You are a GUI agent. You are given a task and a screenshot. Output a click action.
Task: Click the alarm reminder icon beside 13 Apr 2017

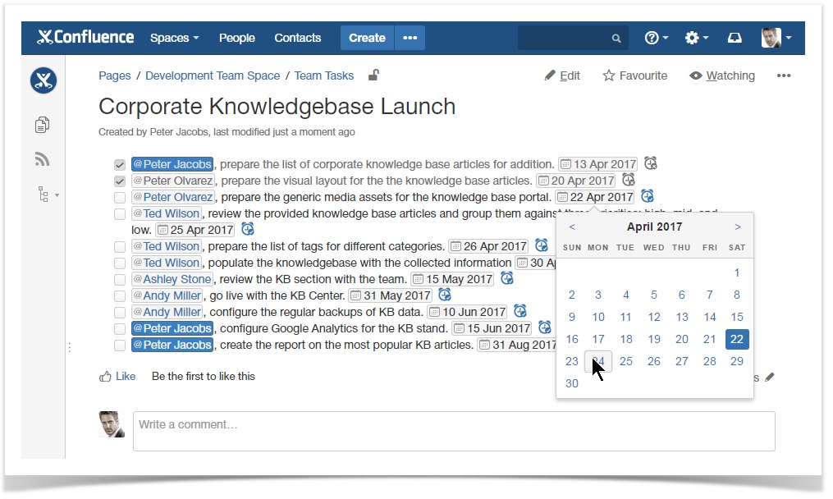[x=651, y=163]
